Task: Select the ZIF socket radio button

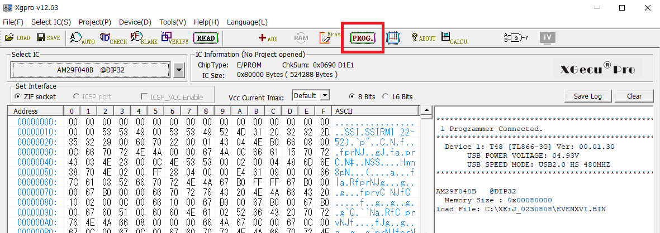Action: coord(18,96)
